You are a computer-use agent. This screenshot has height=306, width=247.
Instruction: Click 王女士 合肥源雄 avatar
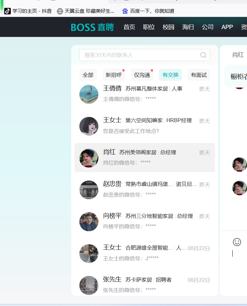coord(89,253)
